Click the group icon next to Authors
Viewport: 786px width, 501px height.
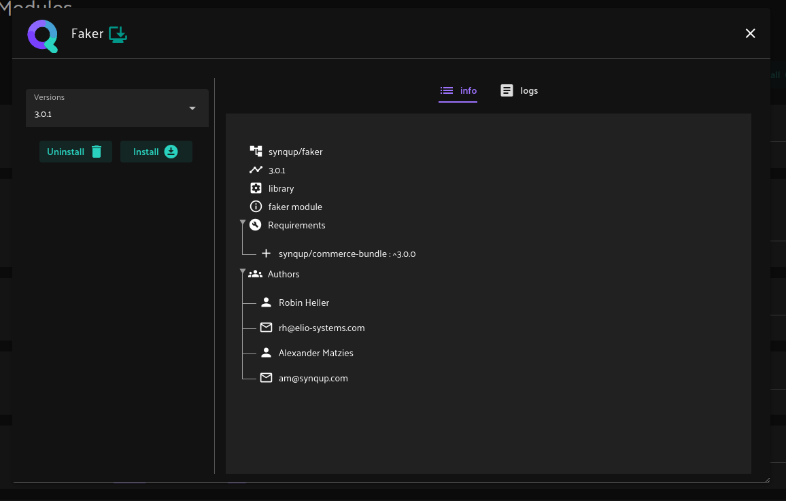(x=255, y=274)
